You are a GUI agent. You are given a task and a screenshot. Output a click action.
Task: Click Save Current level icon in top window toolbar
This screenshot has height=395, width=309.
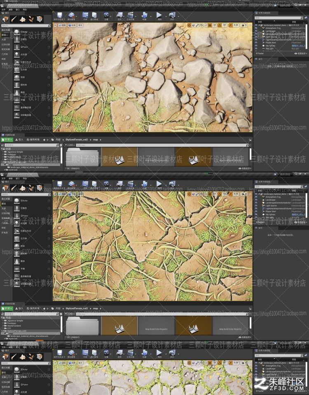point(60,16)
